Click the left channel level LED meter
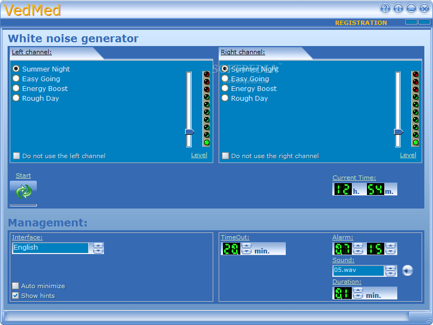The image size is (433, 325). point(206,109)
